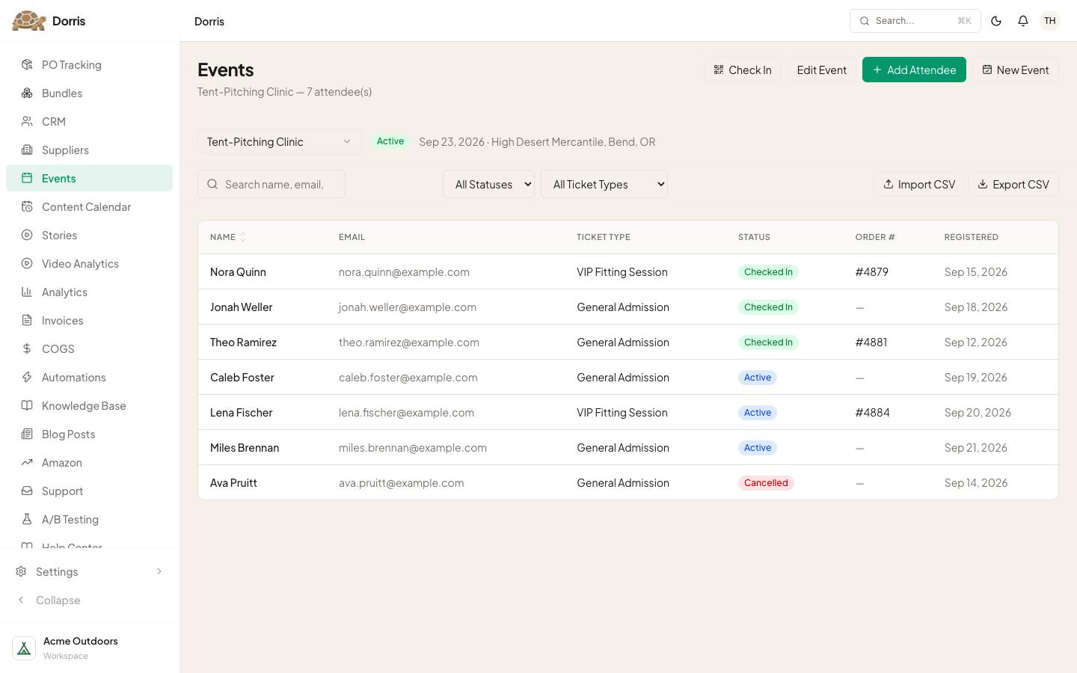Image resolution: width=1077 pixels, height=673 pixels.
Task: Expand the Settings menu chevron
Action: point(159,571)
